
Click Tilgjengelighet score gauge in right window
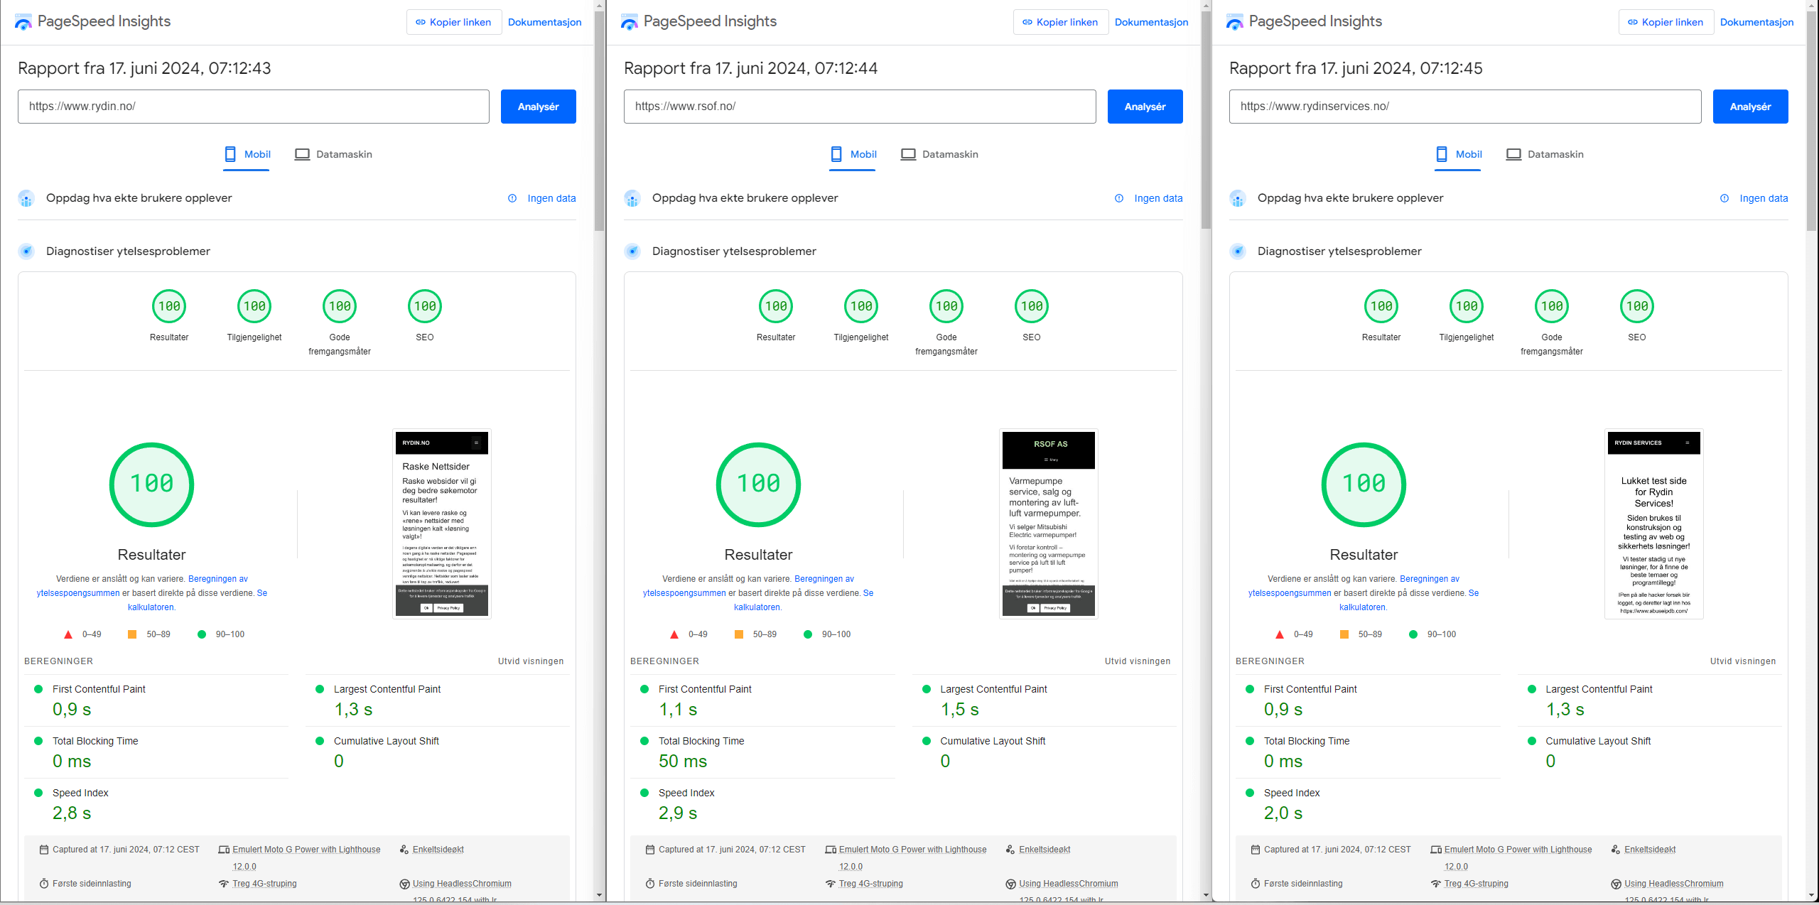[x=1466, y=306]
